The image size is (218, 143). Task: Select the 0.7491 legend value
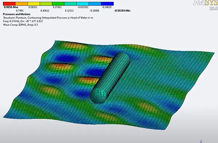20,11
